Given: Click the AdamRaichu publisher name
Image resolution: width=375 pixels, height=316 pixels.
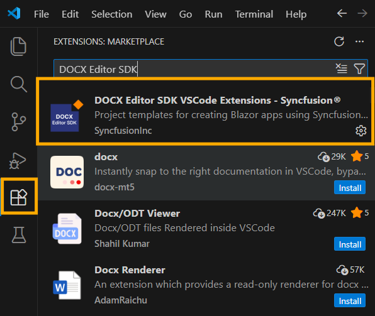Looking at the screenshot, I should click(121, 300).
